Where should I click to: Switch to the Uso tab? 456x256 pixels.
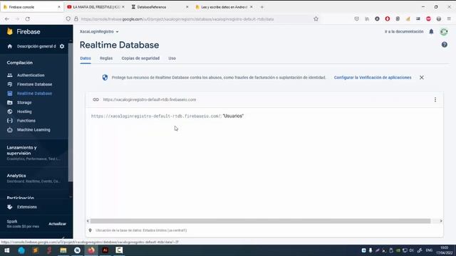tap(172, 58)
